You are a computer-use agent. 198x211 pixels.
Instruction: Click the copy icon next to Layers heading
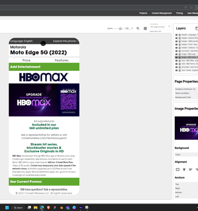tap(196, 29)
